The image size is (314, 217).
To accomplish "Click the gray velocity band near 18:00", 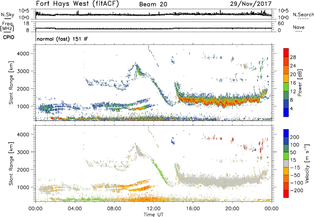I will [212, 181].
